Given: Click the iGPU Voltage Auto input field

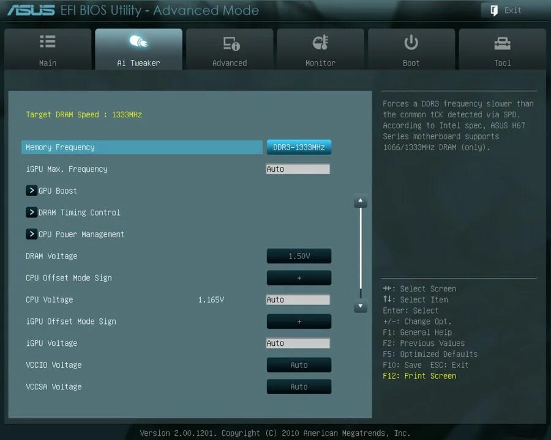Looking at the screenshot, I should 298,343.
